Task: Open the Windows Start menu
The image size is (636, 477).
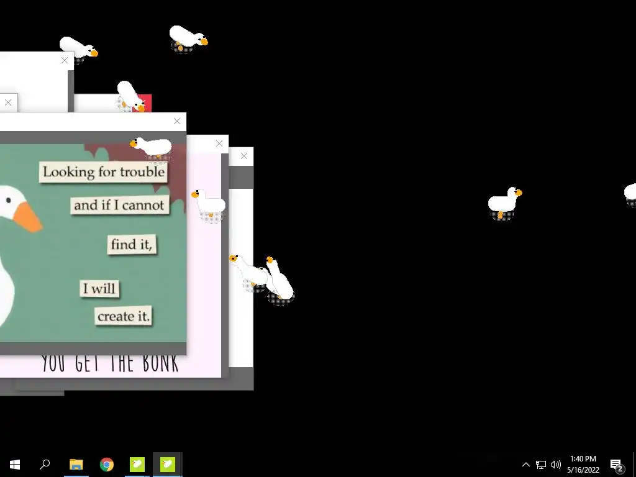Action: coord(15,465)
